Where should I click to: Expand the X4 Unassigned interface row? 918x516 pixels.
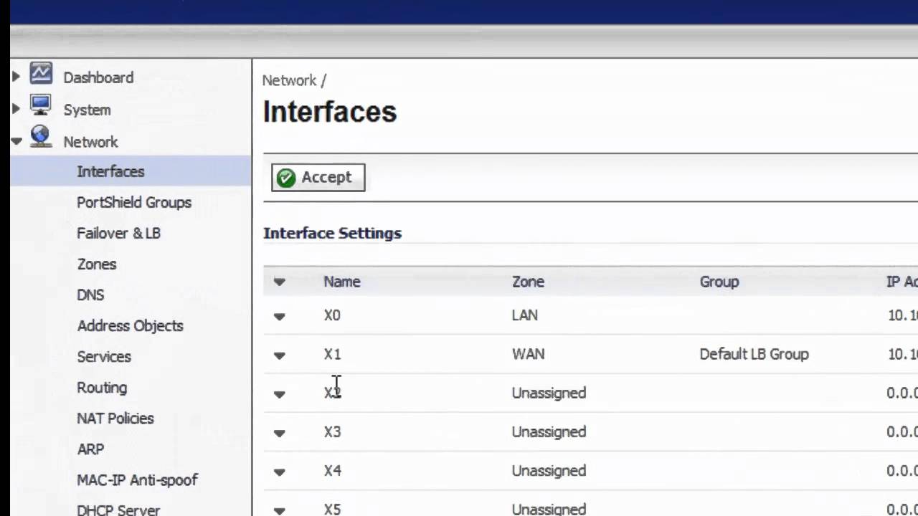click(x=279, y=471)
